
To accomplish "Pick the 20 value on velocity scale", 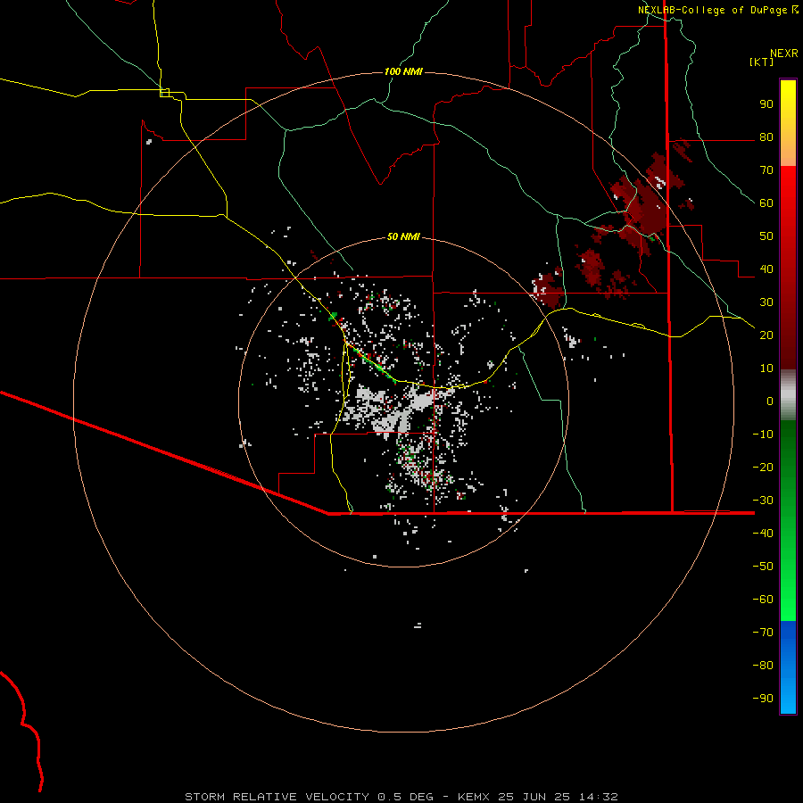I will click(766, 335).
